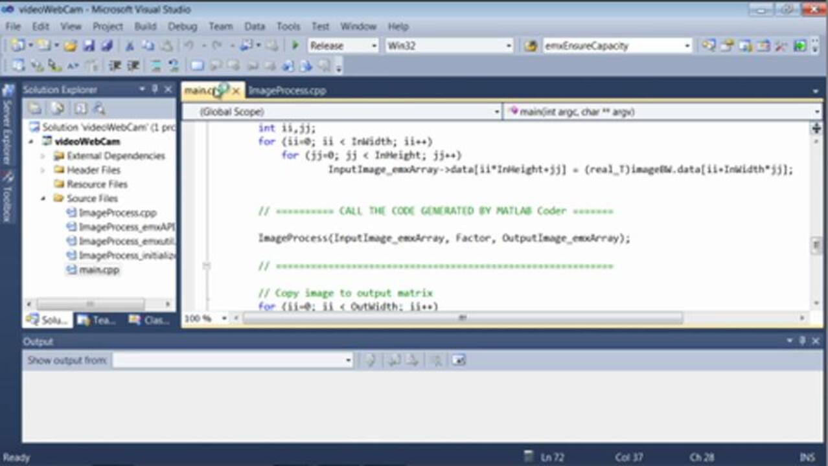Viewport: 828px width, 466px height.
Task: Expand the External Dependencies node
Action: tap(43, 156)
